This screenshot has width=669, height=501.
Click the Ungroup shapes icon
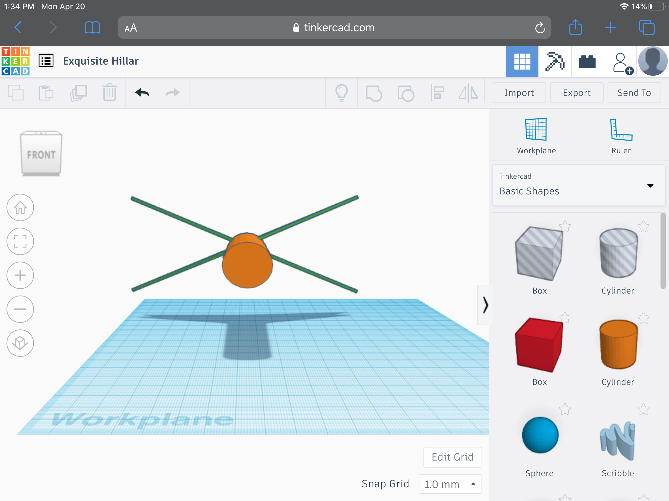[406, 93]
